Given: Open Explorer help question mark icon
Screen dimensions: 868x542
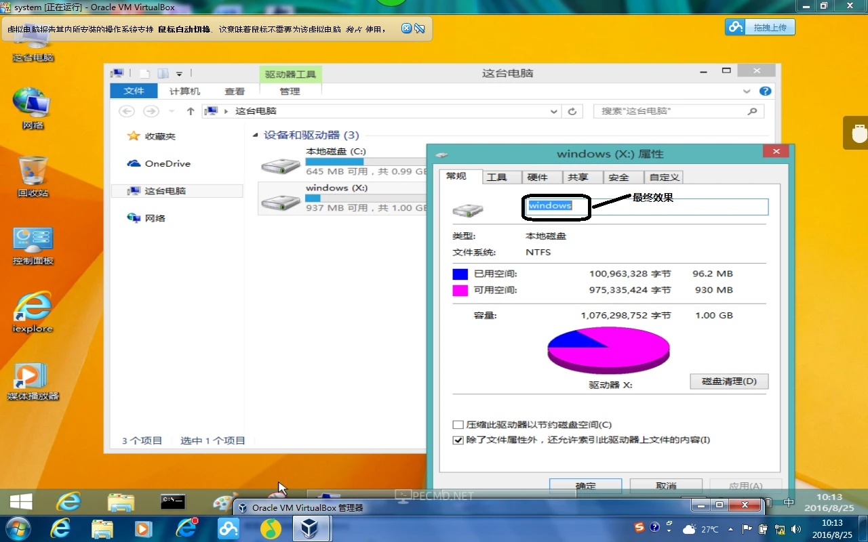Looking at the screenshot, I should coord(765,91).
